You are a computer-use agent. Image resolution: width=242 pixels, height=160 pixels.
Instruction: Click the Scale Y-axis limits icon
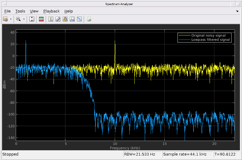click(32, 19)
